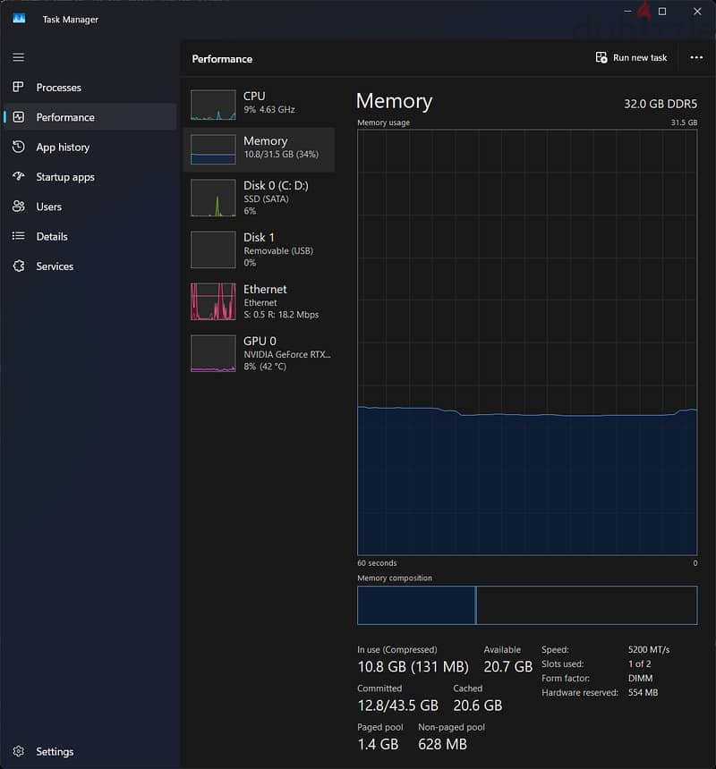The height and width of the screenshot is (769, 716).
Task: Click the Performance sidebar icon
Action: (19, 117)
